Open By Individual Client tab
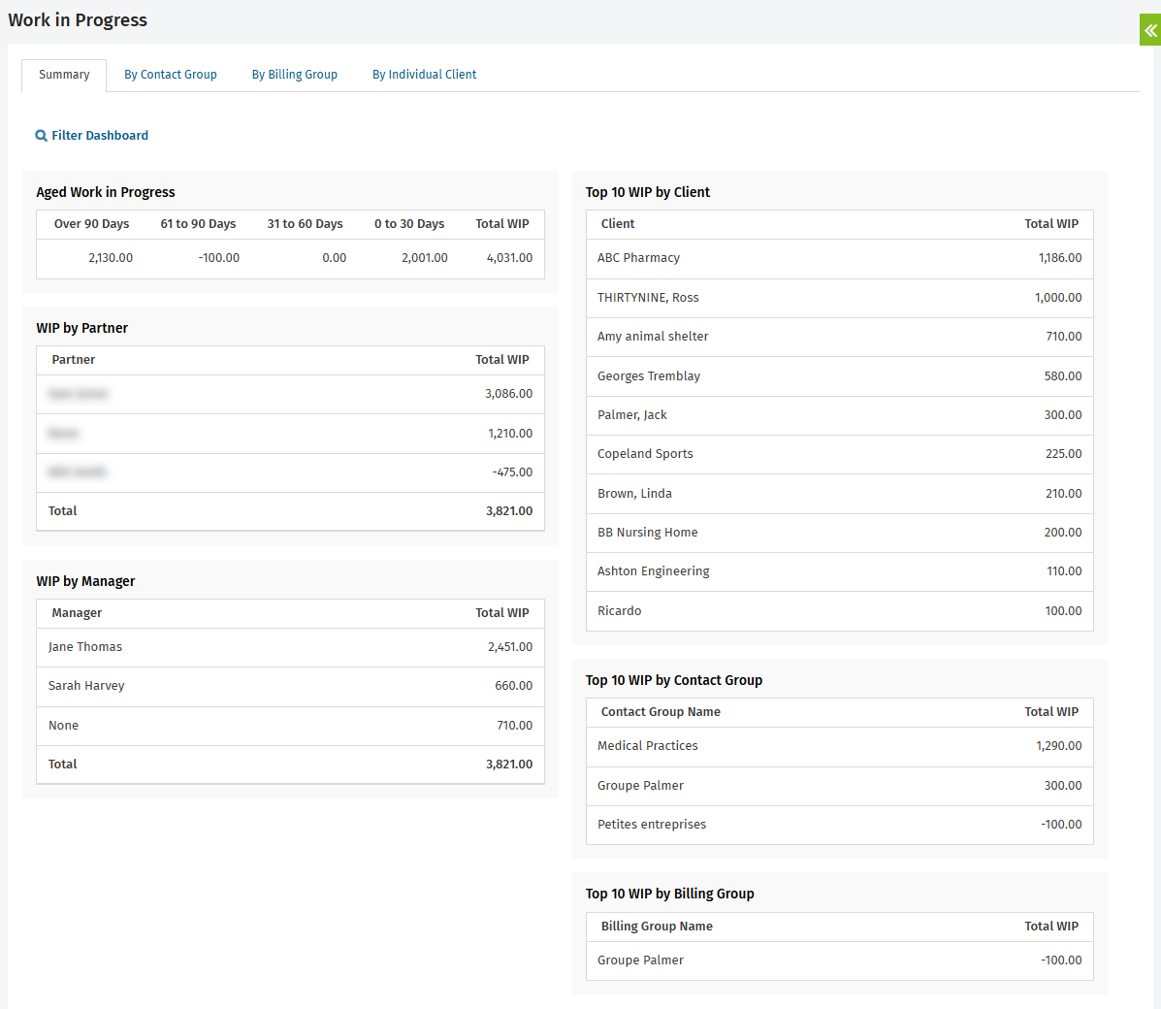The width and height of the screenshot is (1161, 1009). [x=424, y=75]
